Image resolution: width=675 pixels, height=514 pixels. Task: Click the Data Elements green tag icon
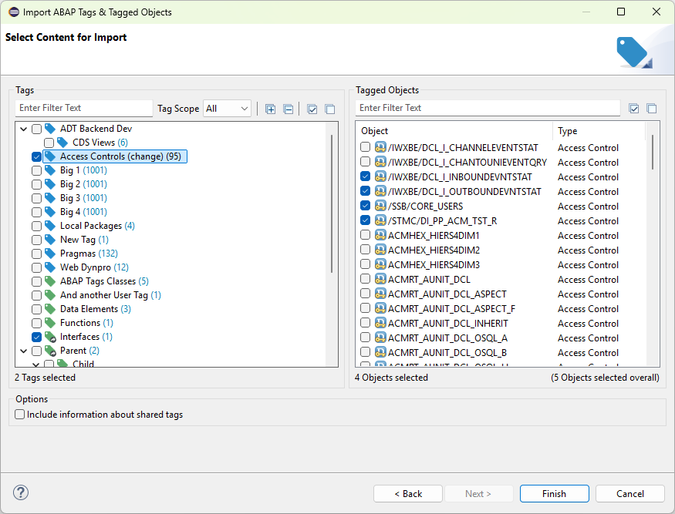50,309
